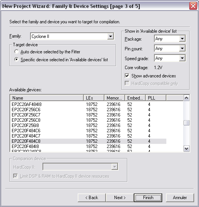Image resolution: width=199 pixels, height=207 pixels.
Task: Open the Pin count dropdown
Action: [x=170, y=48]
